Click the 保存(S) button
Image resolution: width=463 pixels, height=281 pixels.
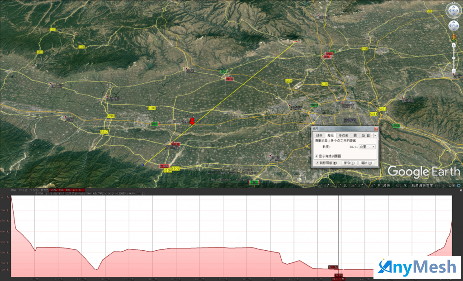pos(349,162)
